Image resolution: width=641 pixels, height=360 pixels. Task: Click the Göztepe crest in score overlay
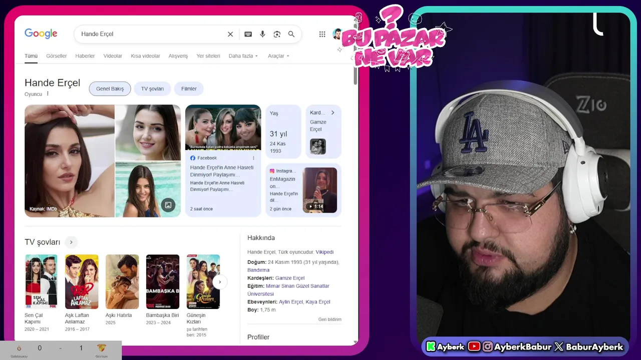(102, 348)
